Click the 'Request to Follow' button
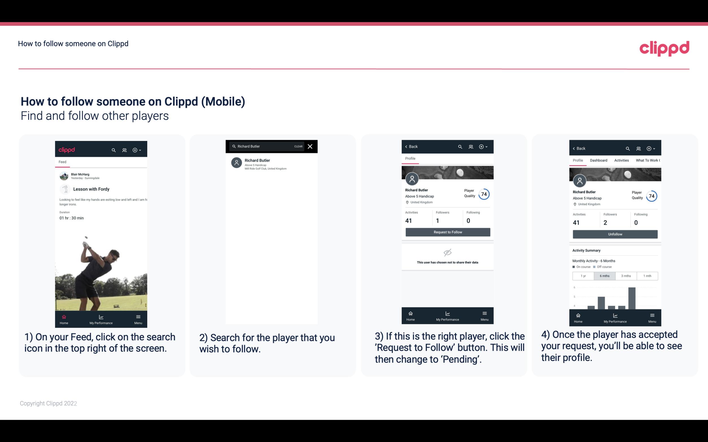Screen dimensions: 708x442 [x=448, y=232]
